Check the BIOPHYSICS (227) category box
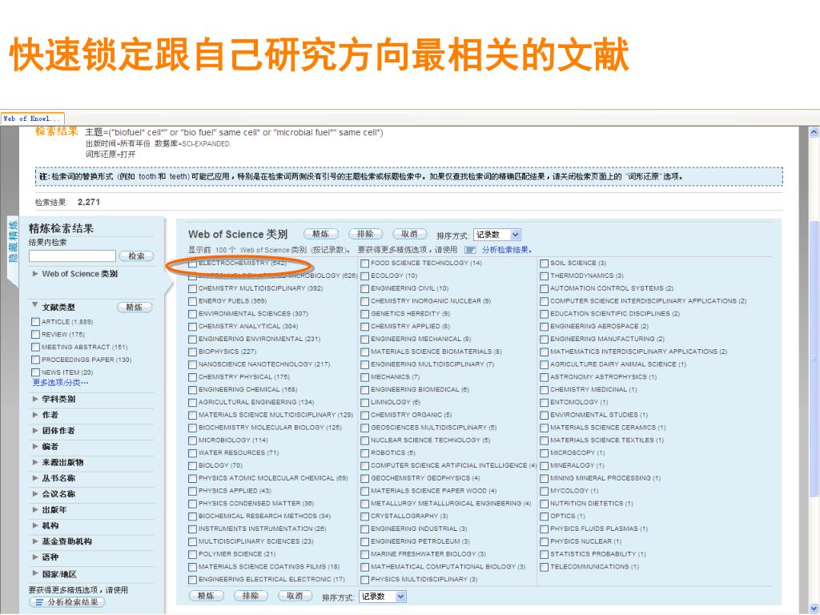This screenshot has width=820, height=615. [192, 352]
